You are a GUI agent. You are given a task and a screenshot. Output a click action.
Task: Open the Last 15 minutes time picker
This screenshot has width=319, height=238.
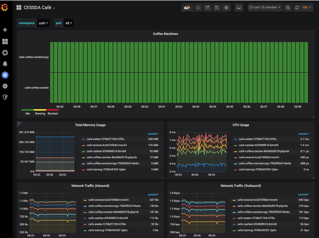pos(265,7)
